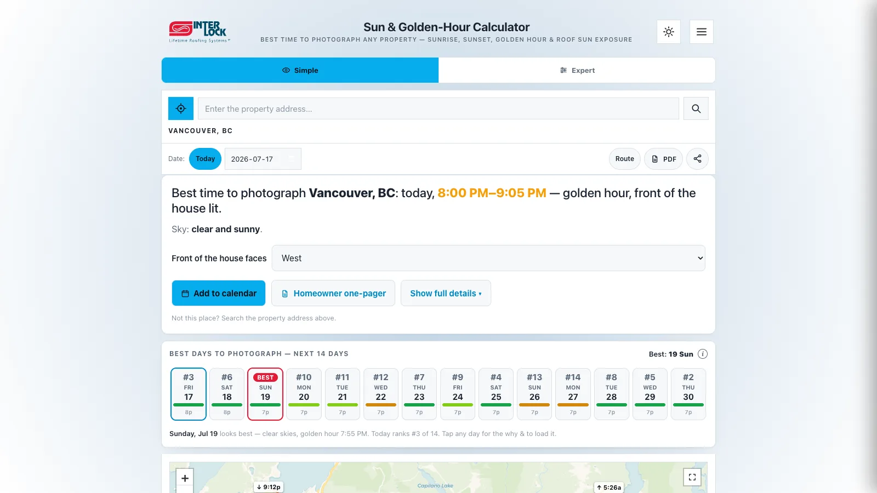Select day card Thu 30
877x493 pixels.
pos(688,394)
